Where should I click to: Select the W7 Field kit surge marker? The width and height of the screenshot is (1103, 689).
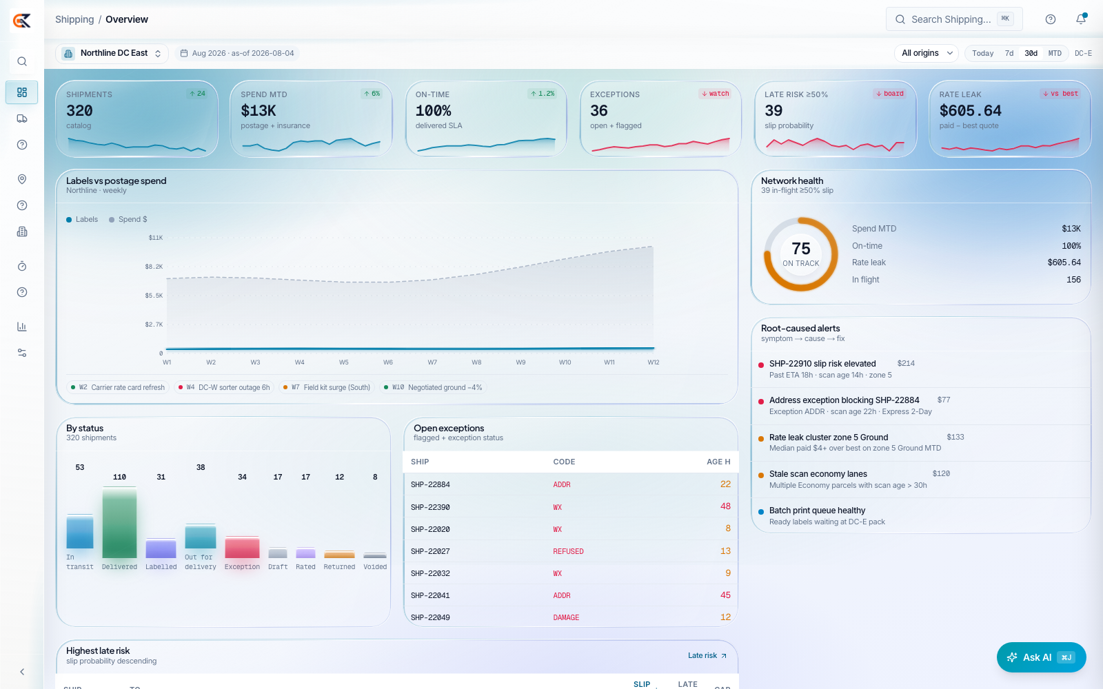pos(327,387)
